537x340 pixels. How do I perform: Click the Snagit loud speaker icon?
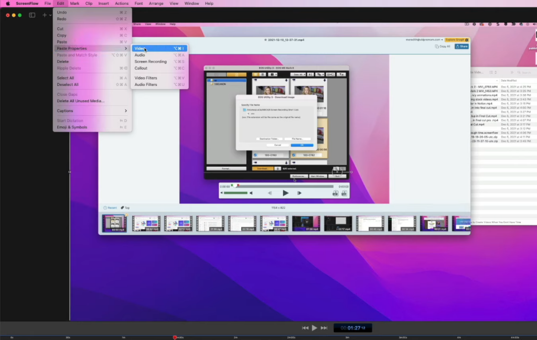251,193
